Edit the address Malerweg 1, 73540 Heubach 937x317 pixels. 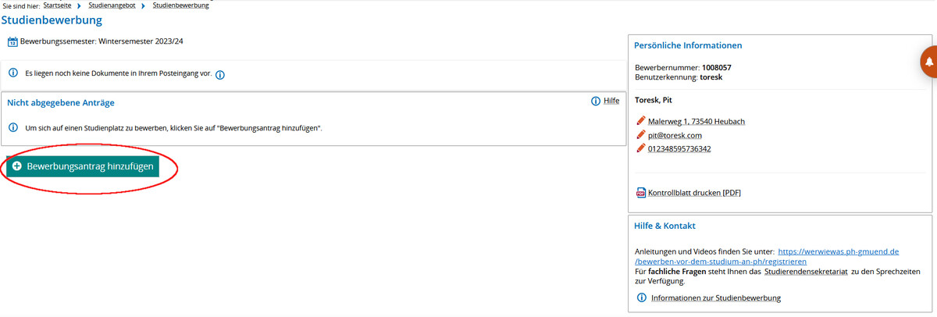coord(697,122)
